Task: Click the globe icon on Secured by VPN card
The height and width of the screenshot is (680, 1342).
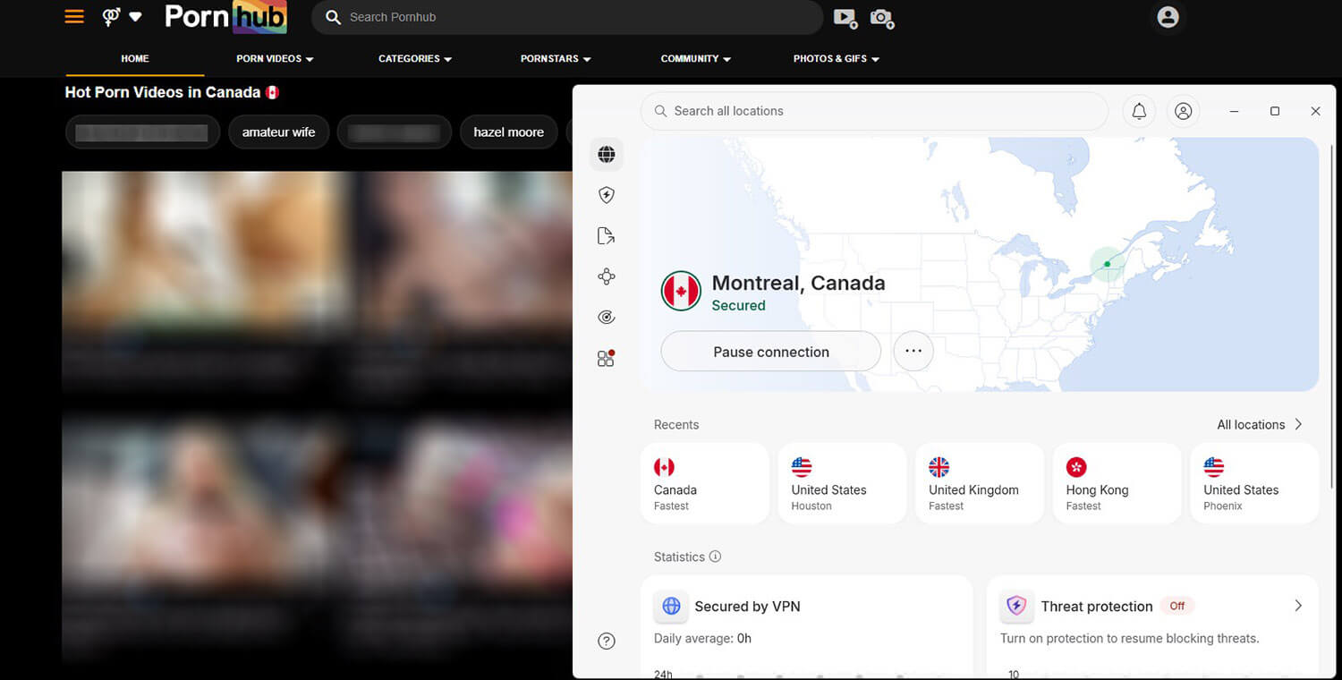Action: (671, 606)
